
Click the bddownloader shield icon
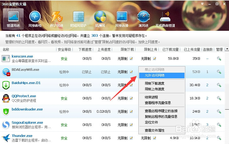pos(6,112)
